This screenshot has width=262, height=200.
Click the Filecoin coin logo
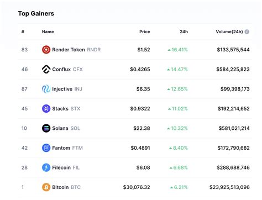[x=46, y=167]
